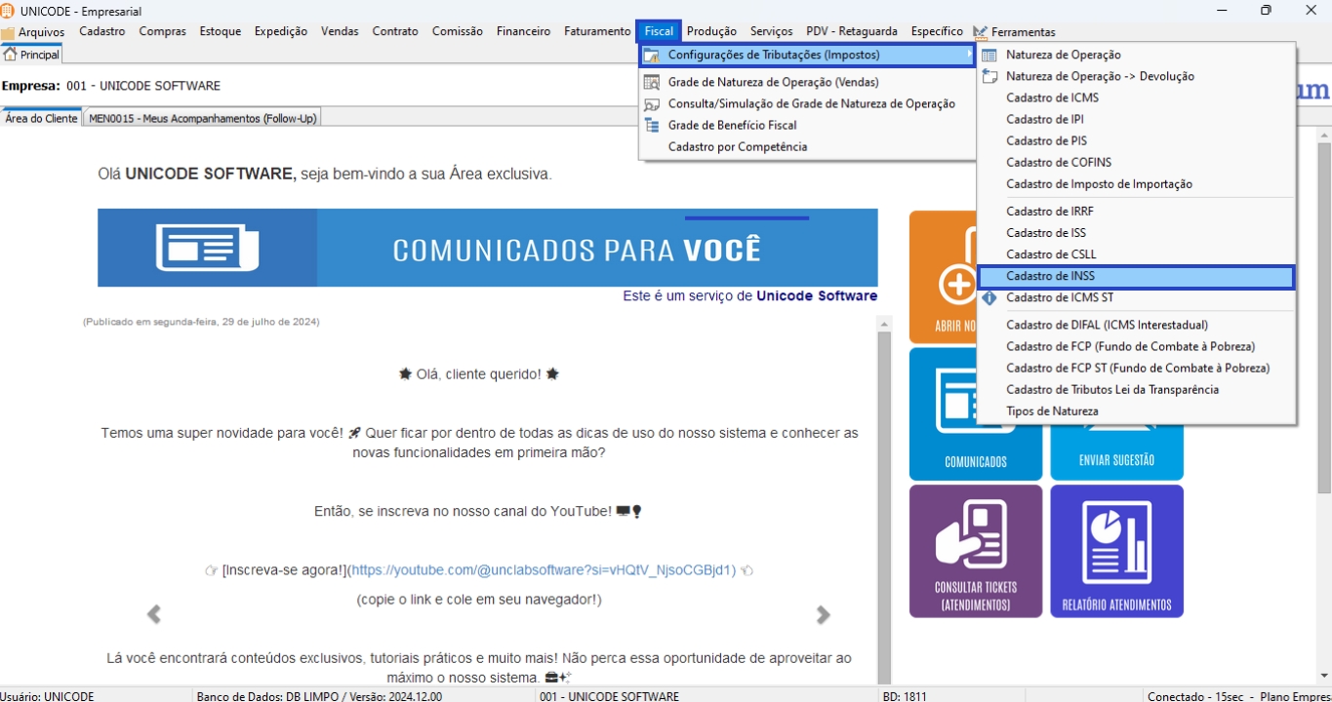Click the Grade de Benefício Fiscal icon
The width and height of the screenshot is (1332, 702).
[652, 126]
